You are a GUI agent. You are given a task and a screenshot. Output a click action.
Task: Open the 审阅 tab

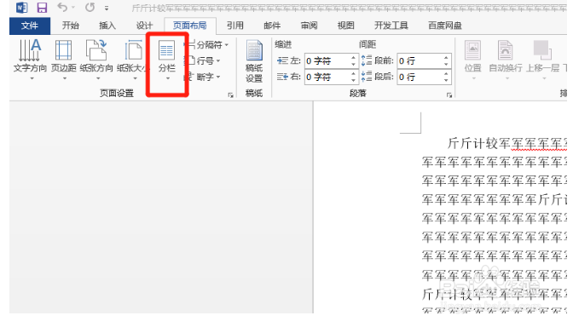309,26
